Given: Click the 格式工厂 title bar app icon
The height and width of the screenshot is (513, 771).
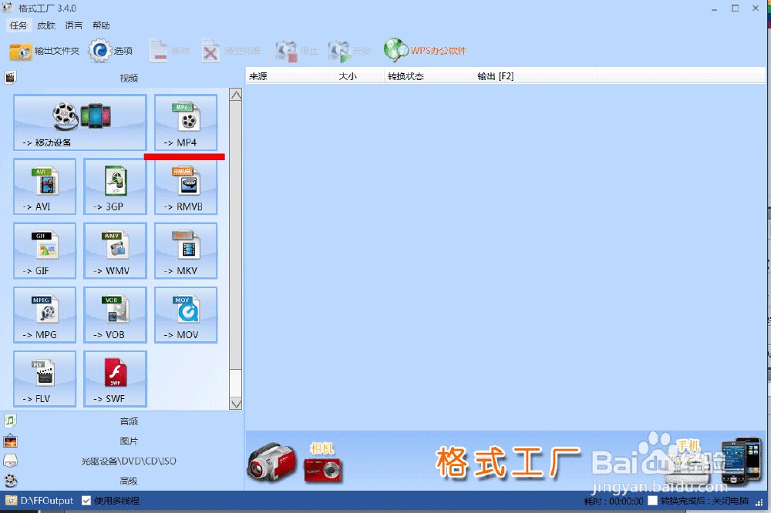Looking at the screenshot, I should tap(8, 8).
